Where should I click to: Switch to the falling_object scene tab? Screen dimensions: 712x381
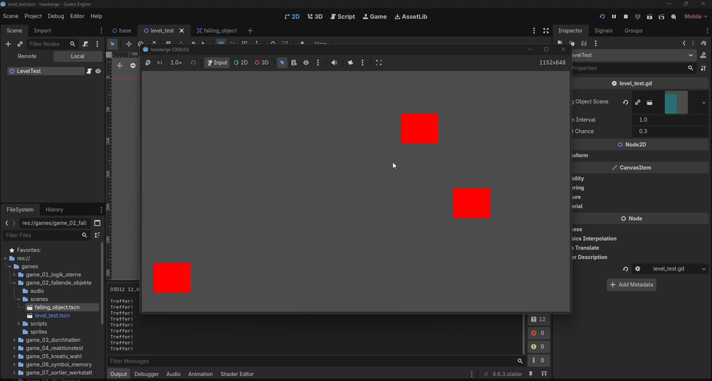[217, 31]
